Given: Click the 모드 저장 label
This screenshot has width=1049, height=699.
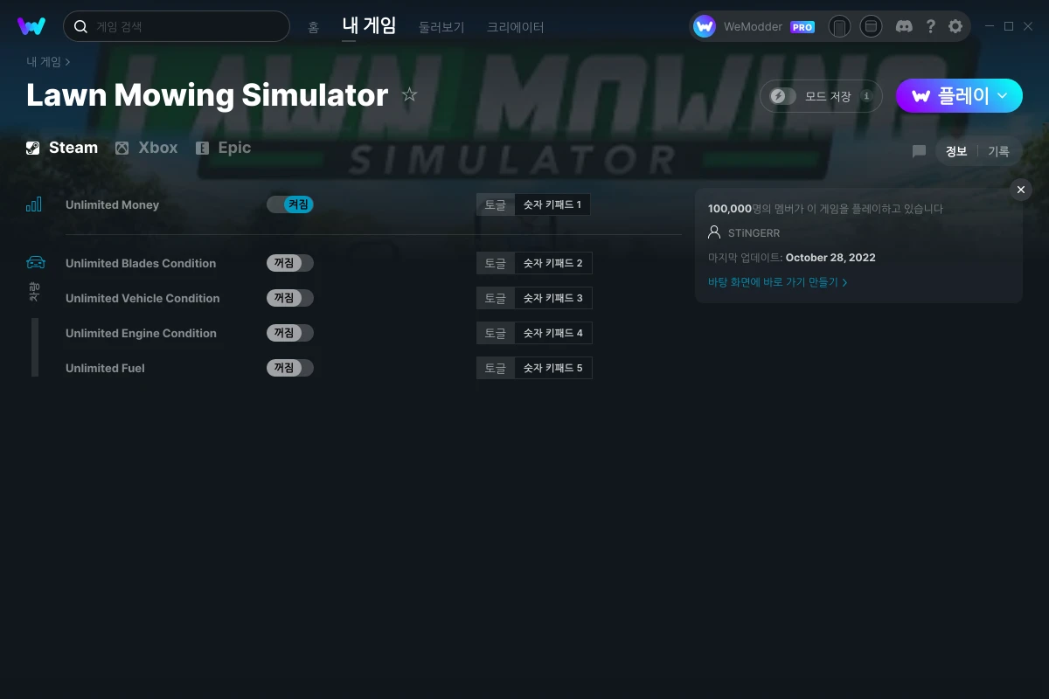Looking at the screenshot, I should tap(828, 96).
